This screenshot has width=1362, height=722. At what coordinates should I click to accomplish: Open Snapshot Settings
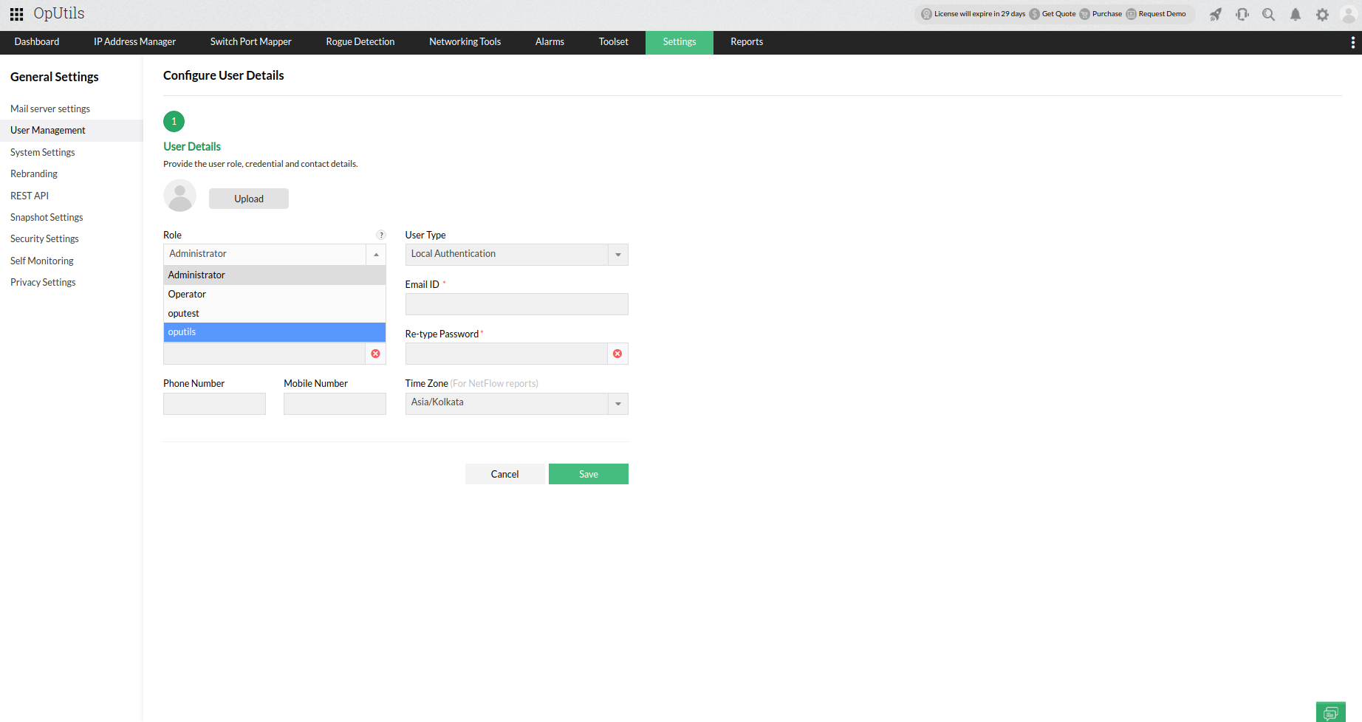coord(47,218)
